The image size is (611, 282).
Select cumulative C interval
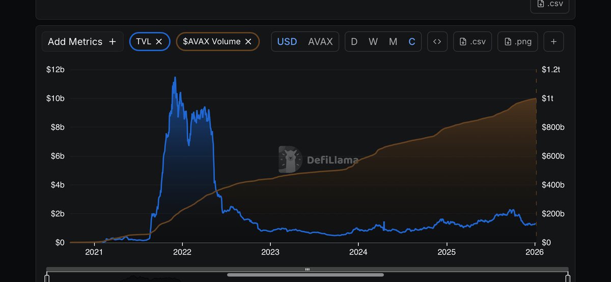point(412,42)
